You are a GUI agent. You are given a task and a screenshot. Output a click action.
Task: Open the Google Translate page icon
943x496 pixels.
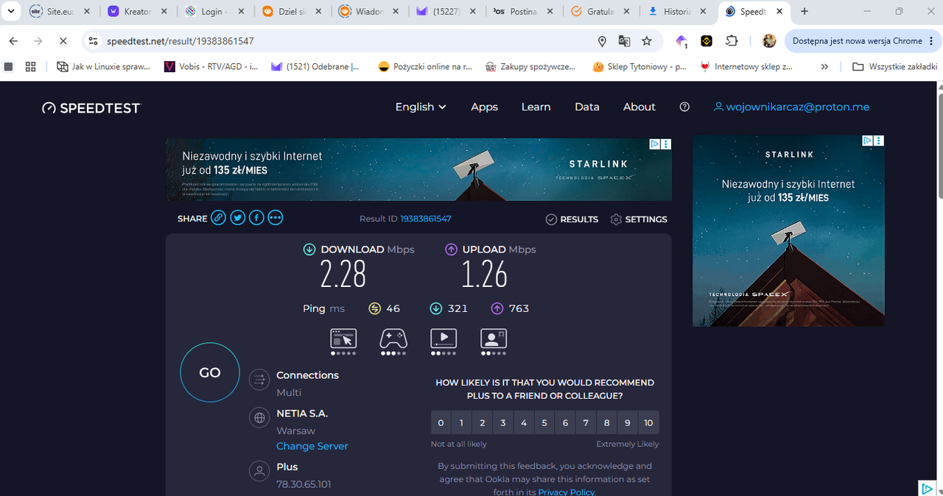[624, 41]
